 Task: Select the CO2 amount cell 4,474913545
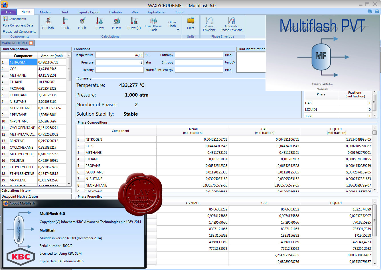52,69
